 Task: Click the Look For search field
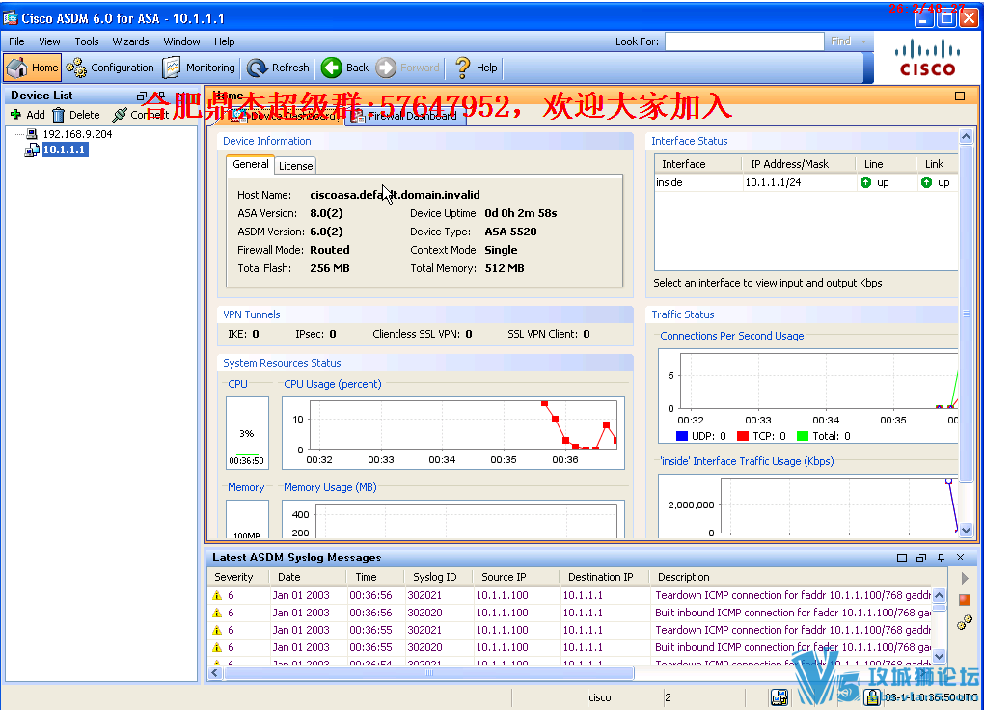click(745, 41)
